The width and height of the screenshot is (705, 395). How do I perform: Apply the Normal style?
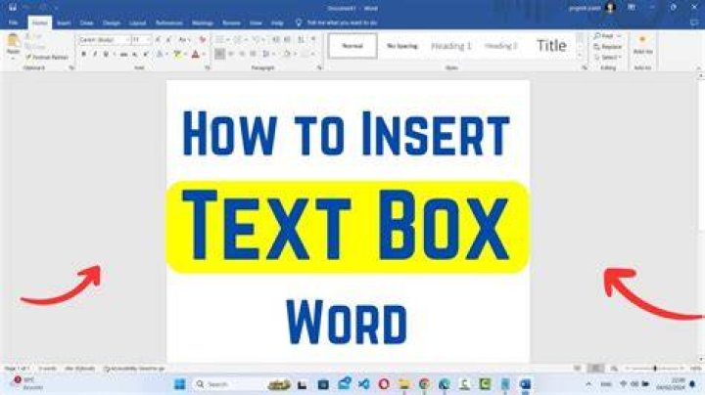click(352, 46)
